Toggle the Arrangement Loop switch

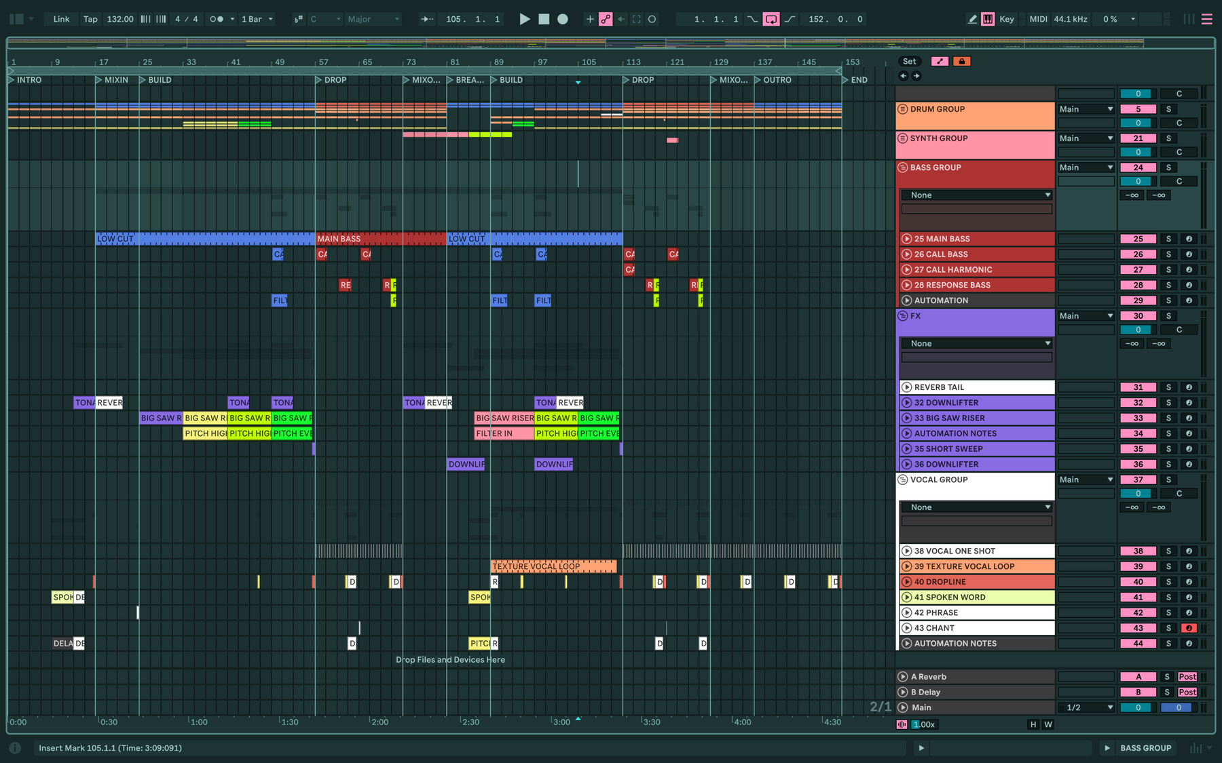771,19
